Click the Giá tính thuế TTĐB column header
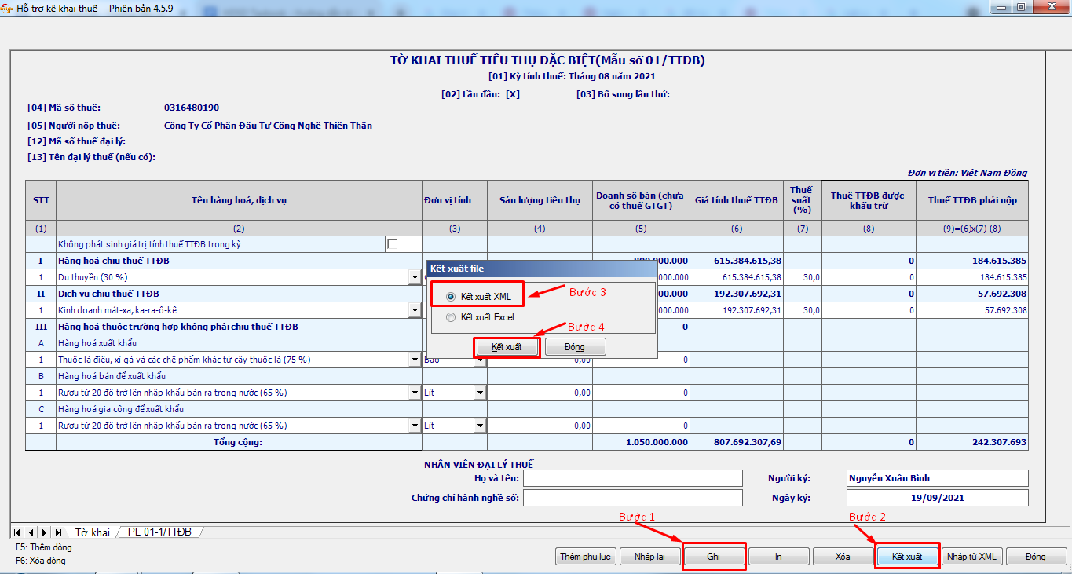Viewport: 1072px width, 574px height. [737, 200]
